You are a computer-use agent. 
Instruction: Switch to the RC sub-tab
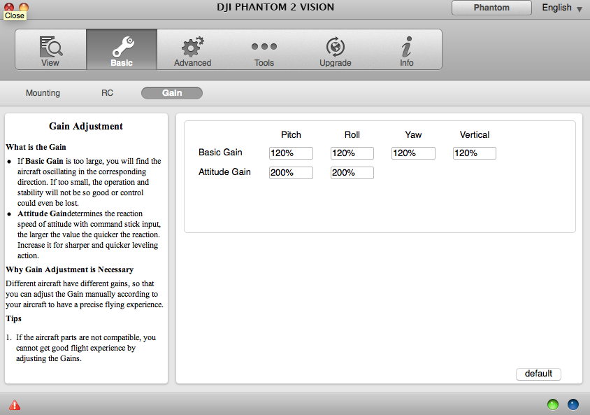(x=107, y=93)
